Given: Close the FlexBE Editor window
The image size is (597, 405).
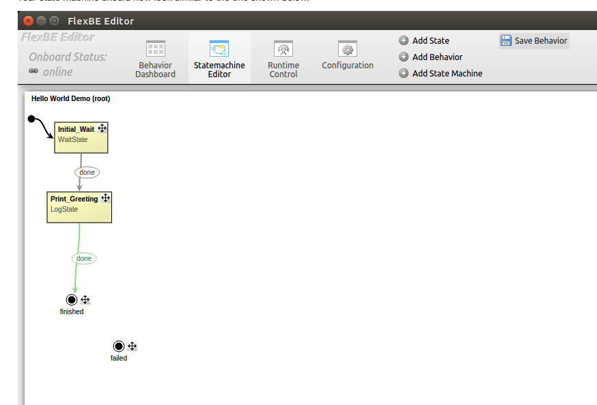Looking at the screenshot, I should click(x=28, y=20).
